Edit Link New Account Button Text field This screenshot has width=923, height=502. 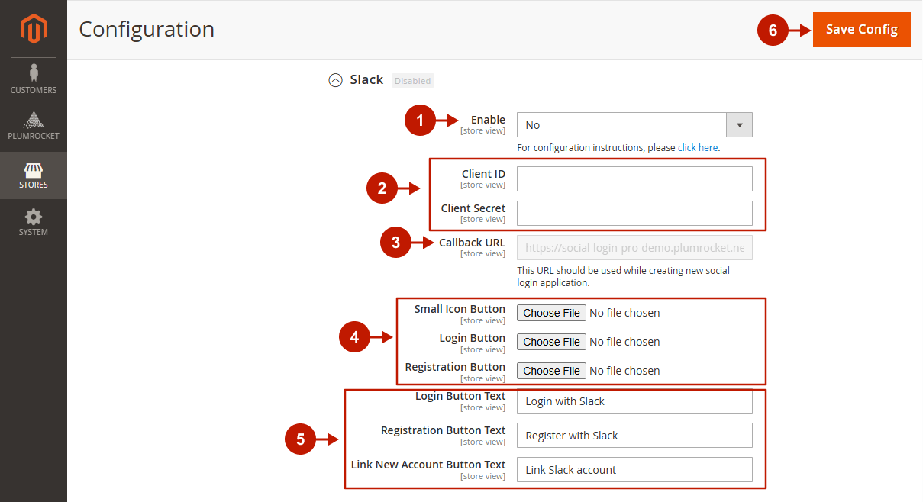point(634,470)
